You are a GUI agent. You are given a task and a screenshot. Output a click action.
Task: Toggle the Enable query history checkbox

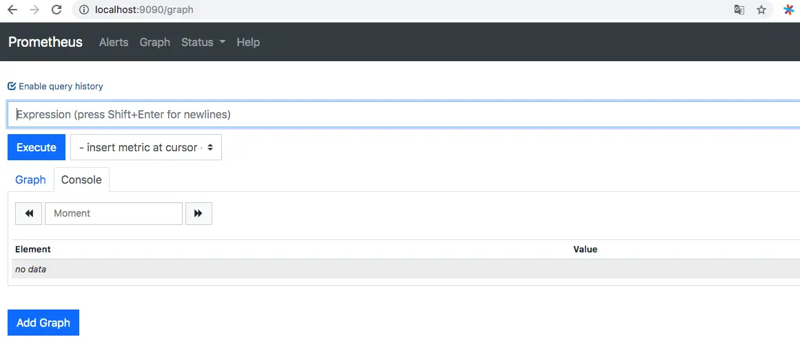pyautogui.click(x=12, y=87)
